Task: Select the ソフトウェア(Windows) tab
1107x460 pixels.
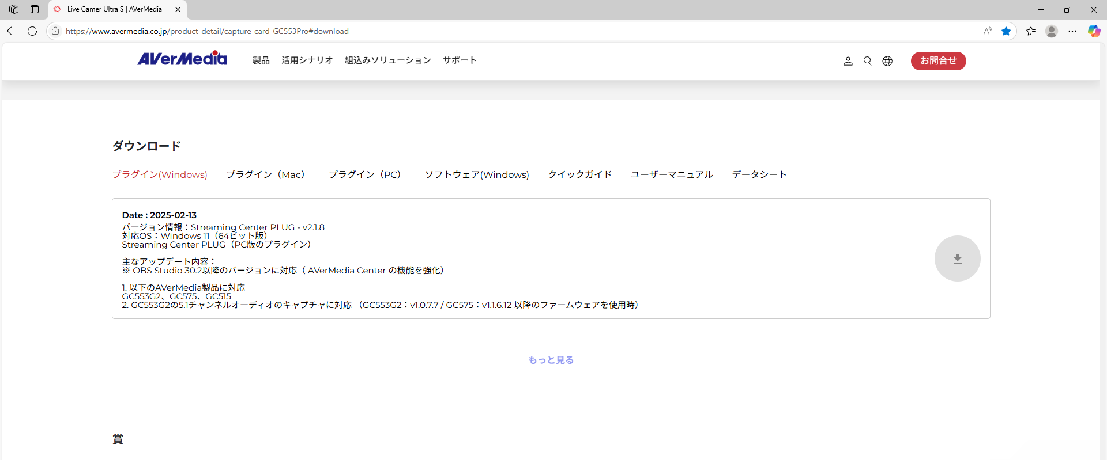Action: [477, 174]
